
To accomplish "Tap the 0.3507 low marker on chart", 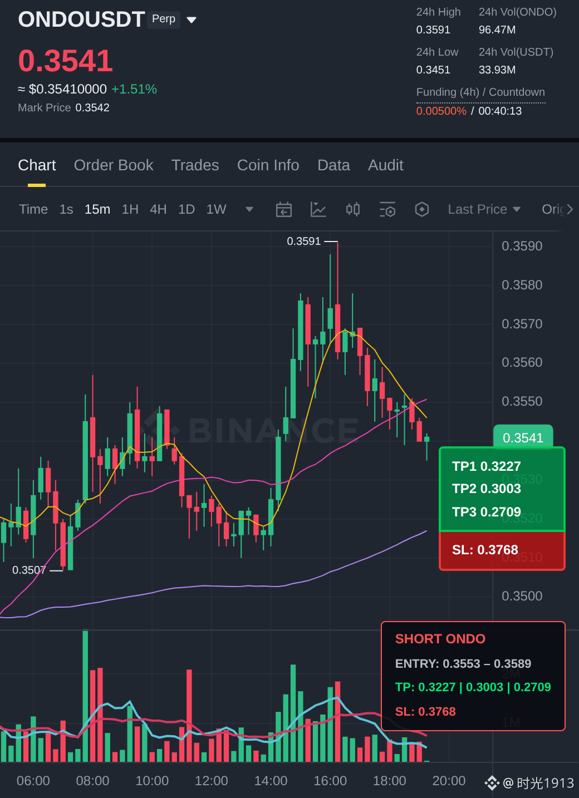I will [29, 570].
